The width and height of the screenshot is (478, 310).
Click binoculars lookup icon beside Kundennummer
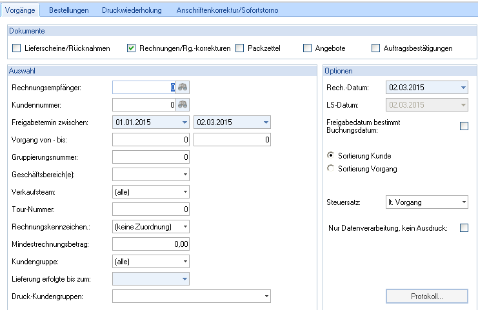point(183,105)
